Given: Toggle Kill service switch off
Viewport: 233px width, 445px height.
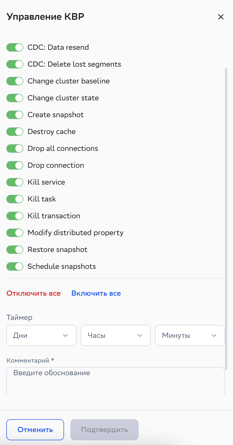Looking at the screenshot, I should coord(15,182).
